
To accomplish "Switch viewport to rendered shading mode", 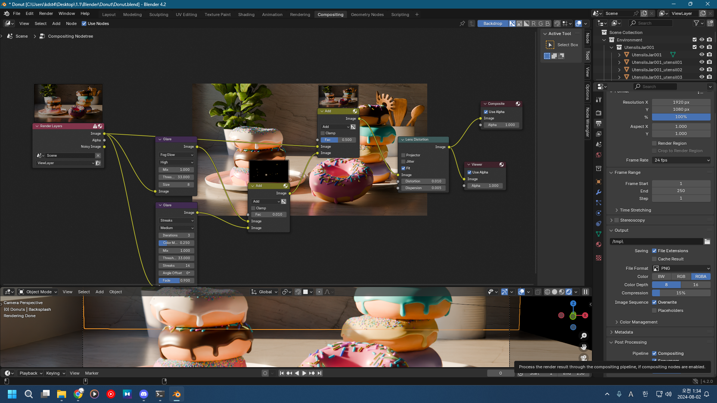I will pos(569,292).
